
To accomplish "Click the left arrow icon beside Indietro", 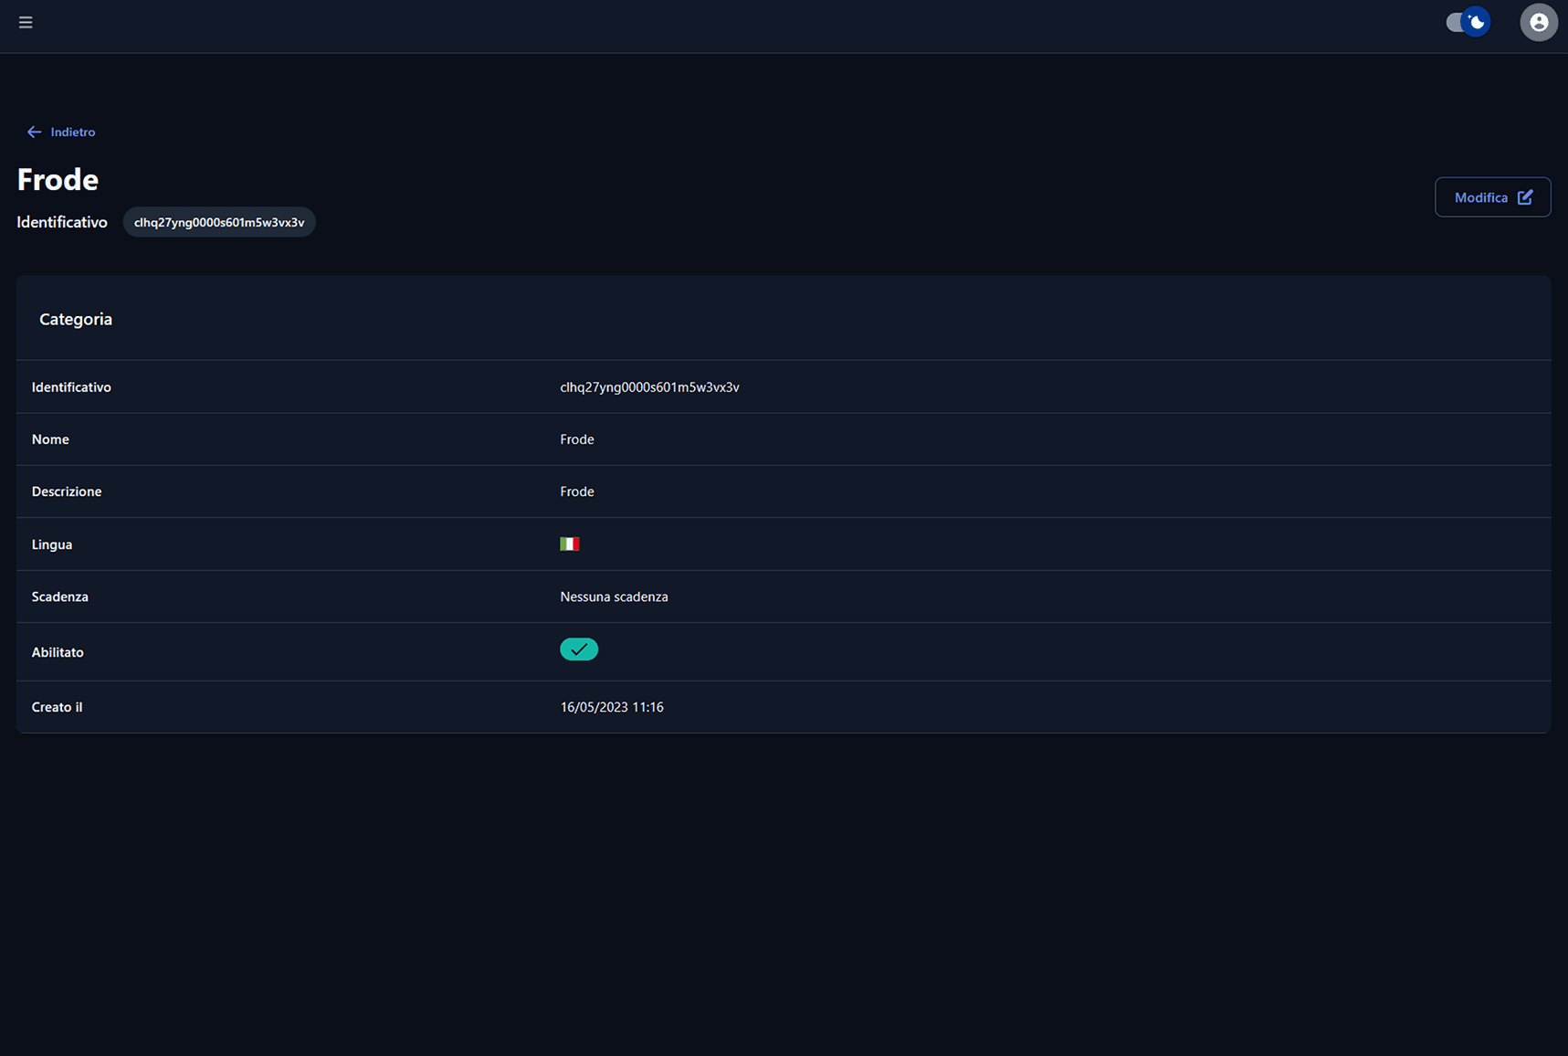I will 35,132.
